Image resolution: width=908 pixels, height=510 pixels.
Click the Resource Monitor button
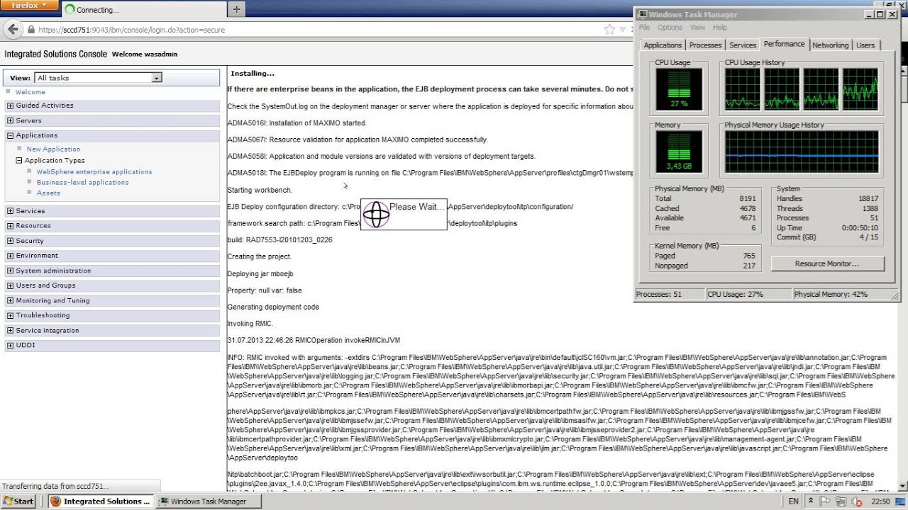(x=827, y=263)
